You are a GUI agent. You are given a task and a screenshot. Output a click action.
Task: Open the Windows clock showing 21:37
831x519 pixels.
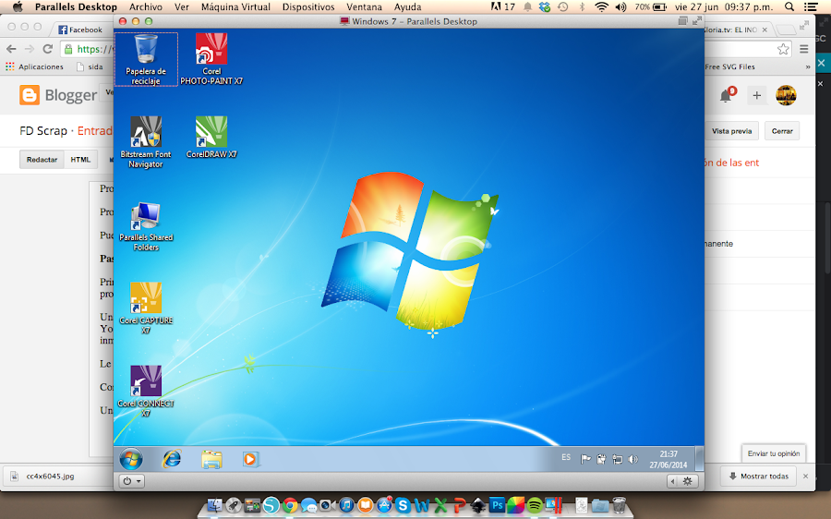668,459
